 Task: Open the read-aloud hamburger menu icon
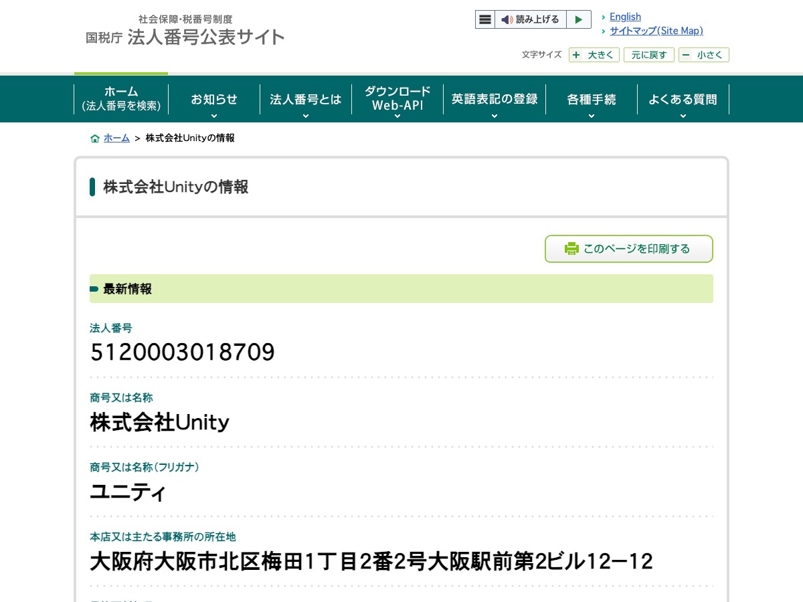pyautogui.click(x=485, y=19)
